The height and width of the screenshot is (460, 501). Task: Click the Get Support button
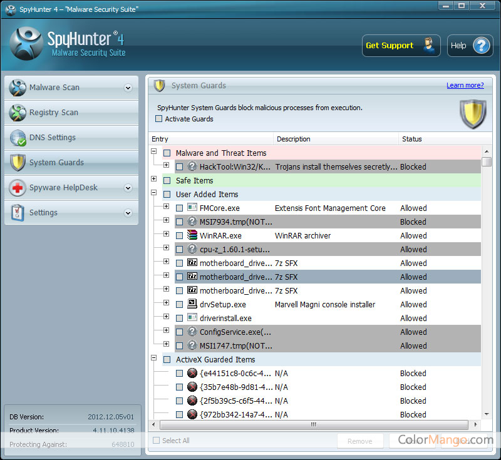[401, 46]
